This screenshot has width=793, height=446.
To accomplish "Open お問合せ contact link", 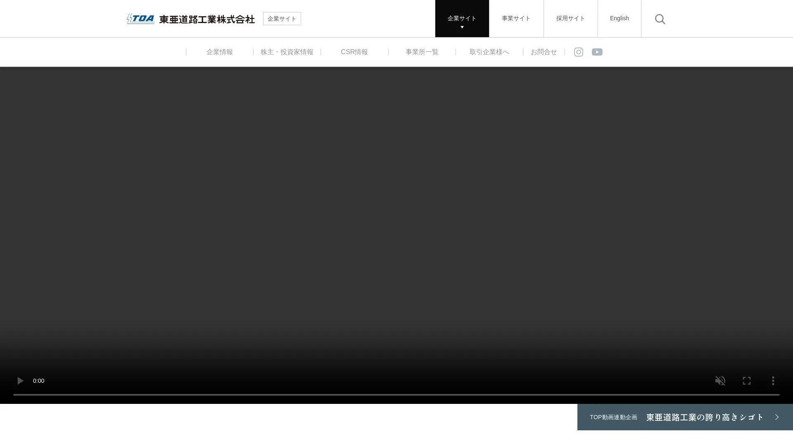I will 544,52.
